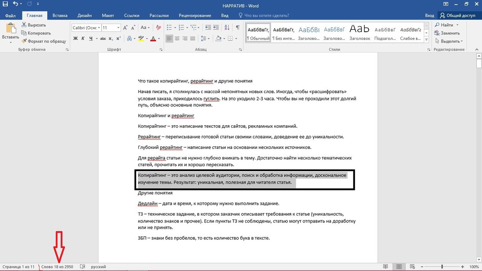Expand the styles gallery More arrow

tap(427, 39)
